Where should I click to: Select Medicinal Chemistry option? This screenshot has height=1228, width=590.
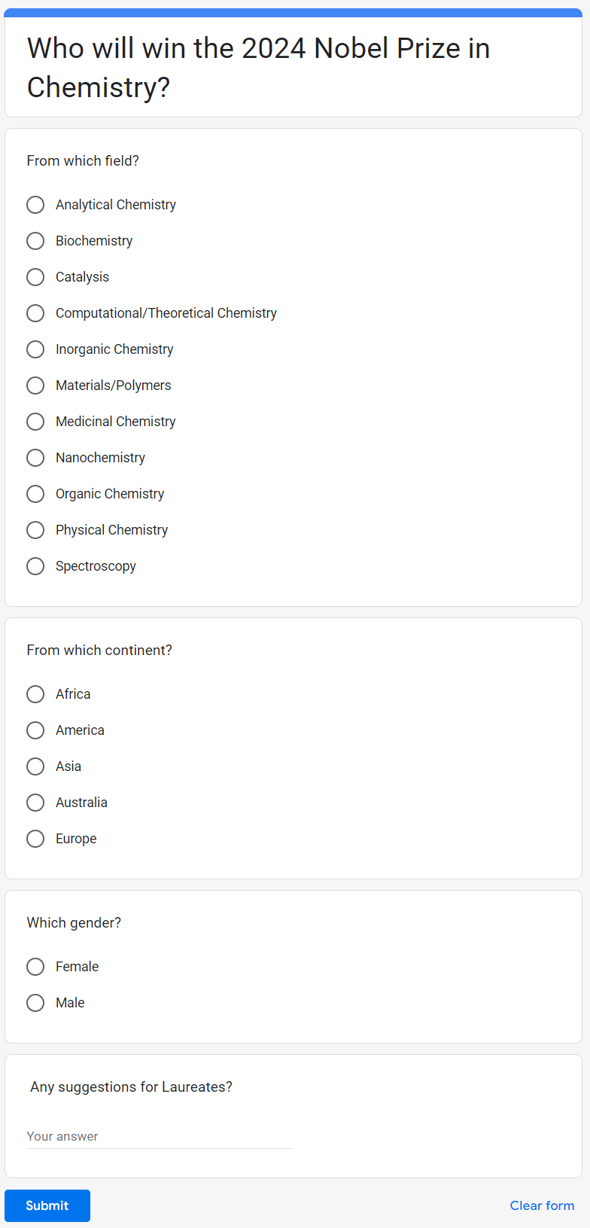click(35, 422)
